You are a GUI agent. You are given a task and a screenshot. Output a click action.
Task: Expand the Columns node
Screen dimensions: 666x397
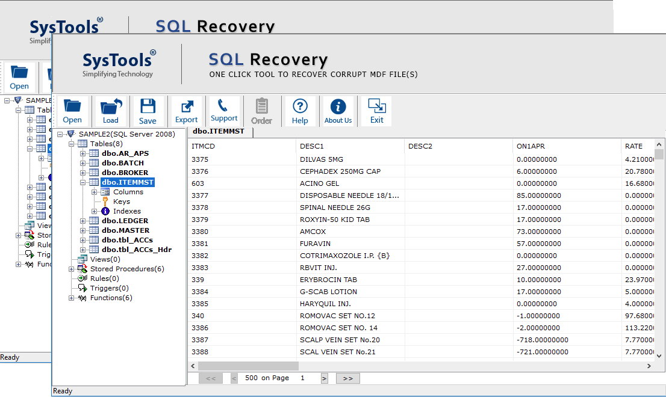click(x=95, y=192)
